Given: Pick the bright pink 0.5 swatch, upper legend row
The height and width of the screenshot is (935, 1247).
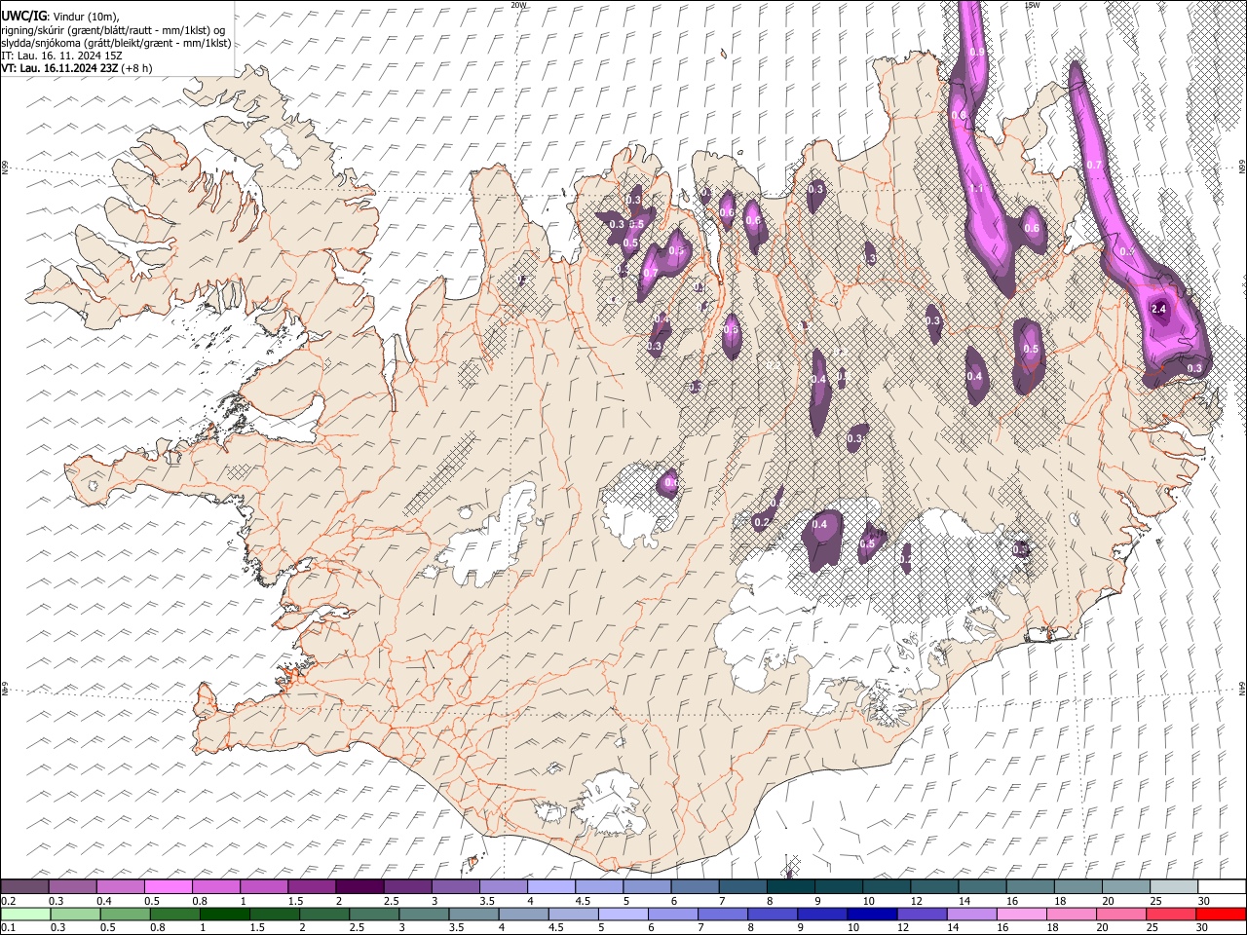Looking at the screenshot, I should (x=169, y=886).
